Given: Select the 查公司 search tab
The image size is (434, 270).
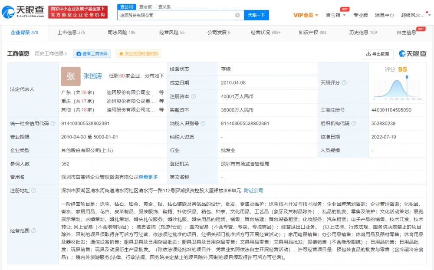Looking at the screenshot, I should (126, 7).
